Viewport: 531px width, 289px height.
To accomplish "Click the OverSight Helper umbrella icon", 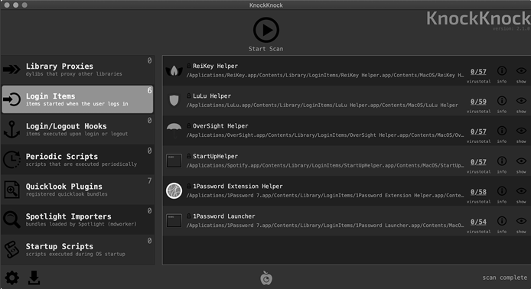I will tap(174, 130).
